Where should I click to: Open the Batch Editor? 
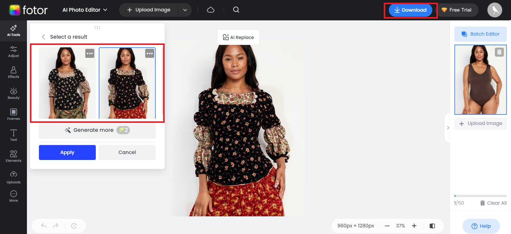pos(480,34)
